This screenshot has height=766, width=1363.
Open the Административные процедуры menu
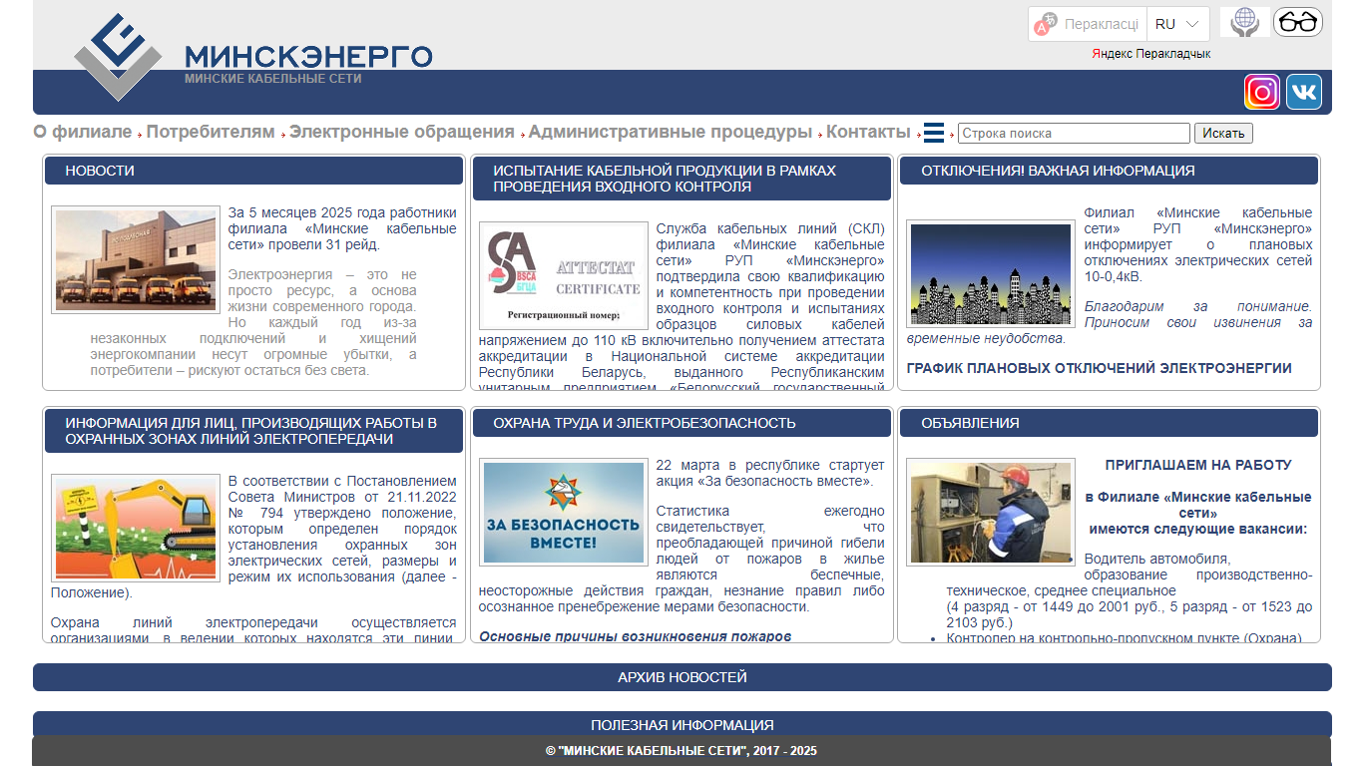pos(671,132)
